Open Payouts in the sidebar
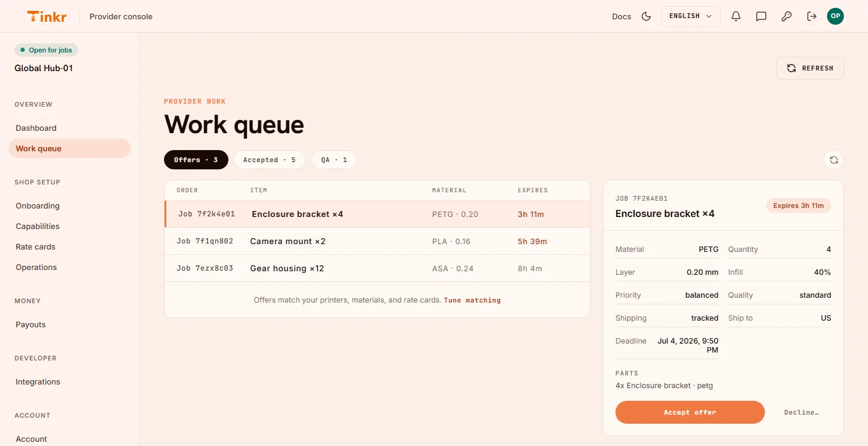The image size is (868, 446). coord(69,324)
